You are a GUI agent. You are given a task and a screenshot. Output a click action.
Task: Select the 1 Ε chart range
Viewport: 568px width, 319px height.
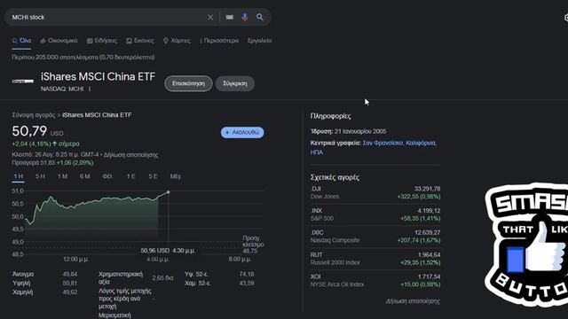coord(130,176)
